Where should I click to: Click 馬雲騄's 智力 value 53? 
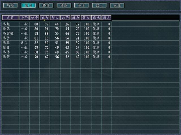click(57, 33)
